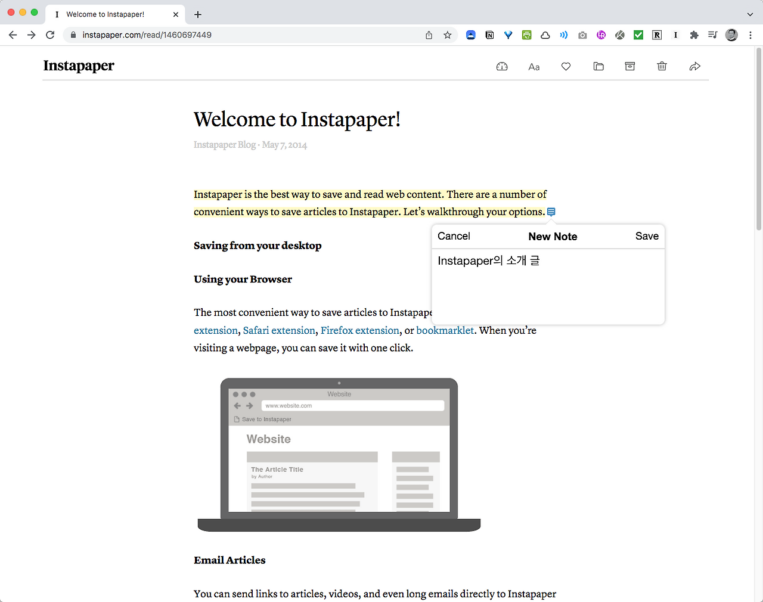Open the blue mountain extension icon
Screen dimensions: 763x602
471,35
